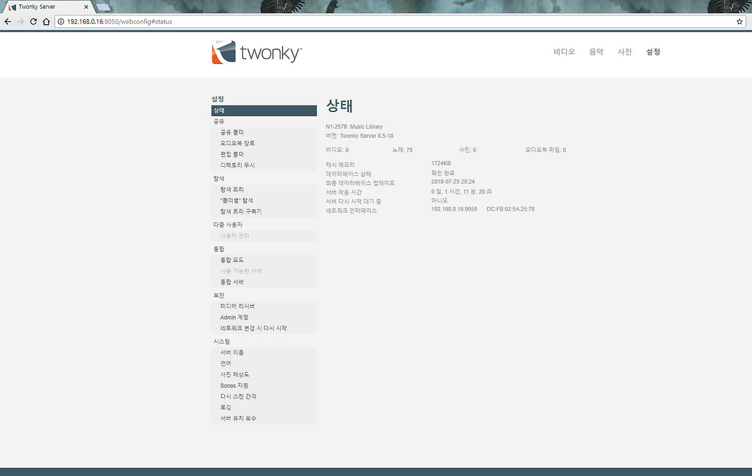752x476 pixels.
Task: Open the browser home page icon
Action: (x=46, y=22)
